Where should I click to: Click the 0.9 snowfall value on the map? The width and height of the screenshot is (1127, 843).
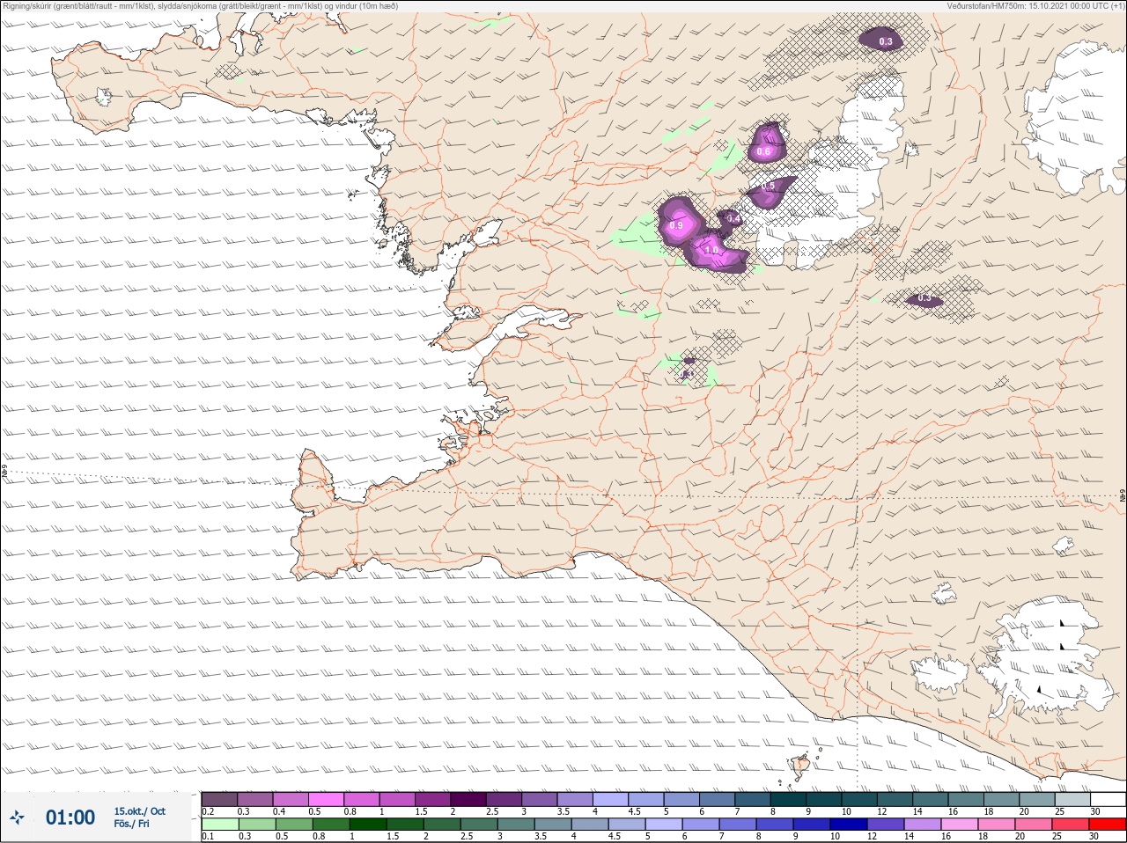pyautogui.click(x=676, y=226)
